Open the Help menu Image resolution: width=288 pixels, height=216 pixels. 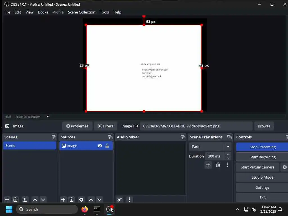117,12
